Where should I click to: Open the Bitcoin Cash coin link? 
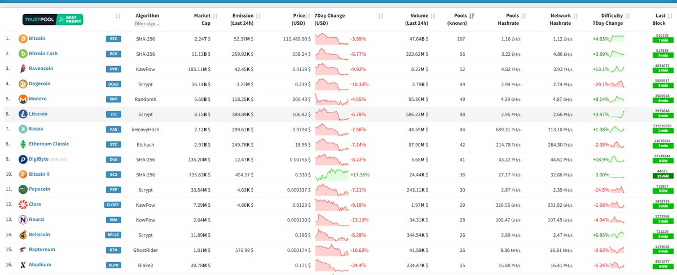[x=43, y=54]
